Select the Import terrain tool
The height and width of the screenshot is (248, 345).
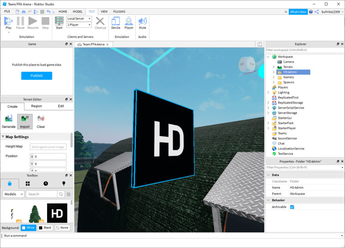tap(25, 121)
